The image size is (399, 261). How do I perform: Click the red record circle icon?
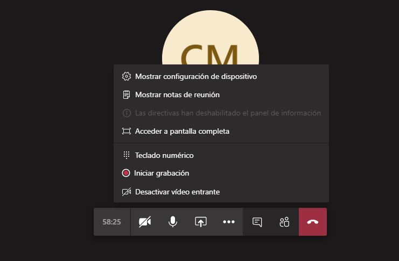[x=127, y=173]
